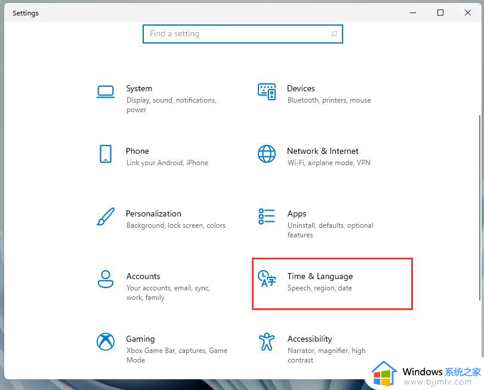Open the Apps settings title
The width and height of the screenshot is (484, 390).
[297, 214]
